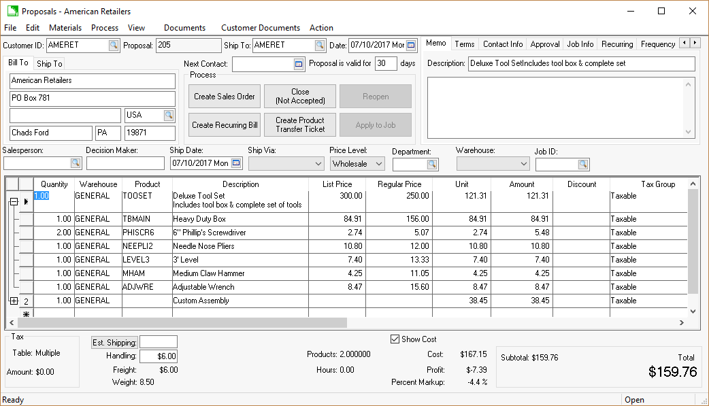Viewport: 709px width, 406px height.
Task: Expand the Custom Assembly row
Action: (13, 301)
